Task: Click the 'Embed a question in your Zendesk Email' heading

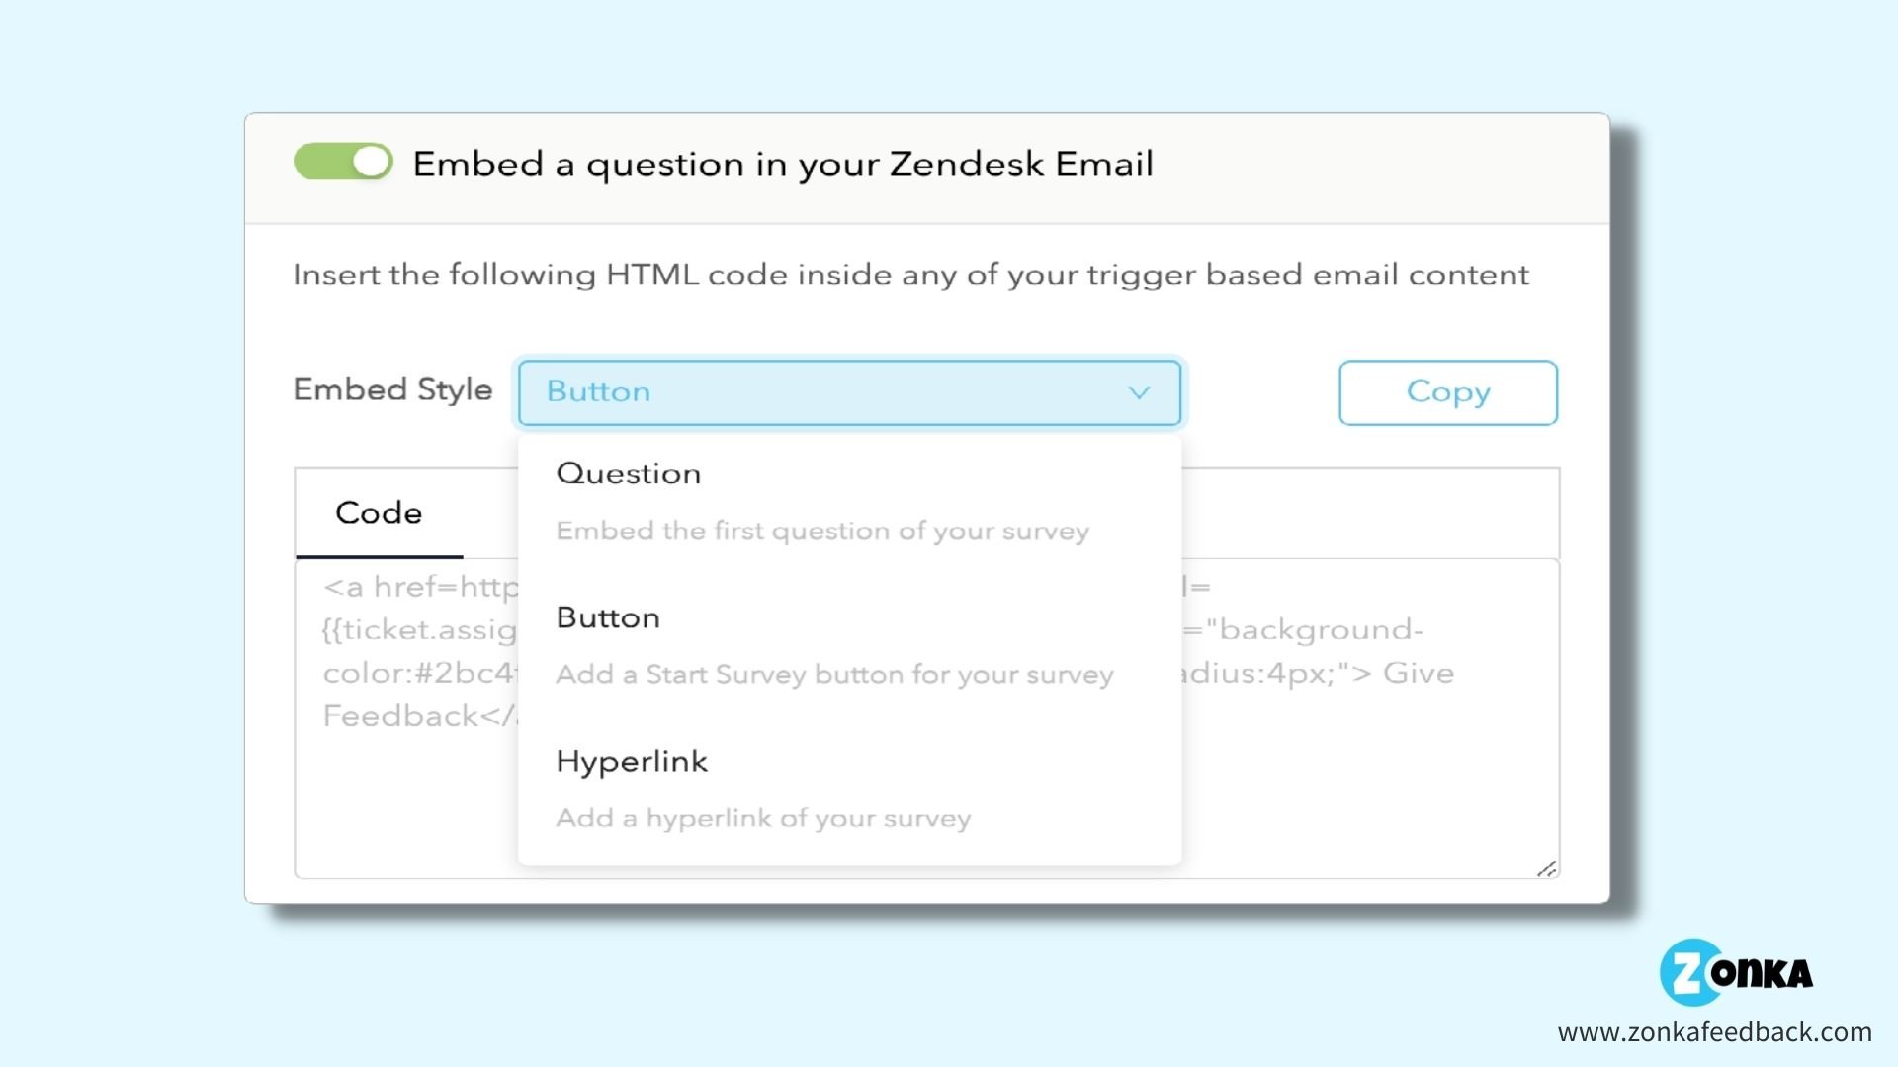Action: pos(783,165)
